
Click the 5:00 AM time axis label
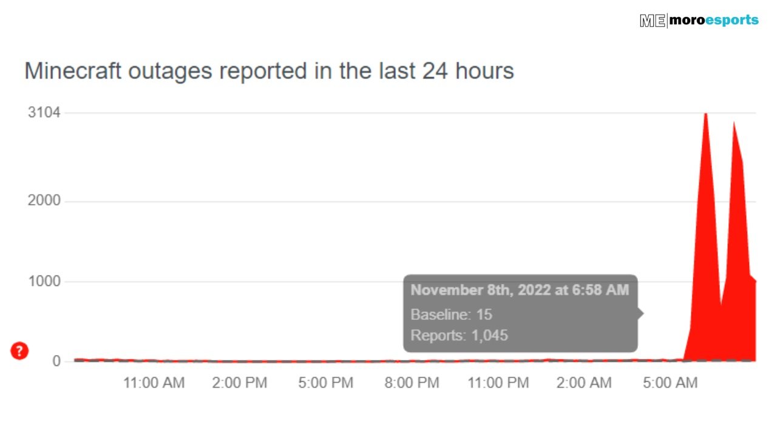click(670, 383)
